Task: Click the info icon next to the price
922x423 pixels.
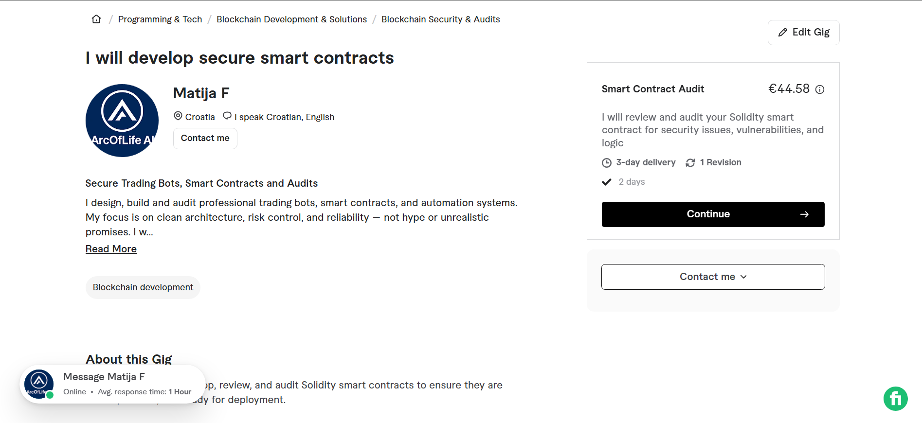Action: point(820,89)
